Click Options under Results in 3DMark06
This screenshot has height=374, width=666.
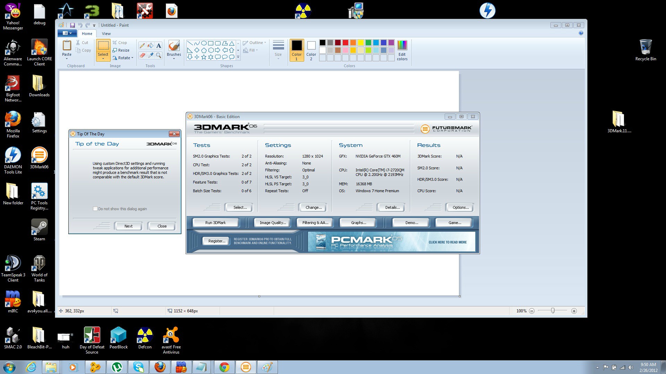(460, 207)
